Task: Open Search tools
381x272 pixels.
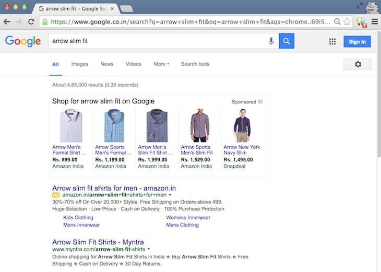Action: tap(195, 64)
